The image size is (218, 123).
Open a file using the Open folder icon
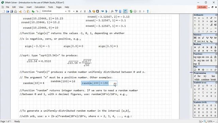coord(7,11)
